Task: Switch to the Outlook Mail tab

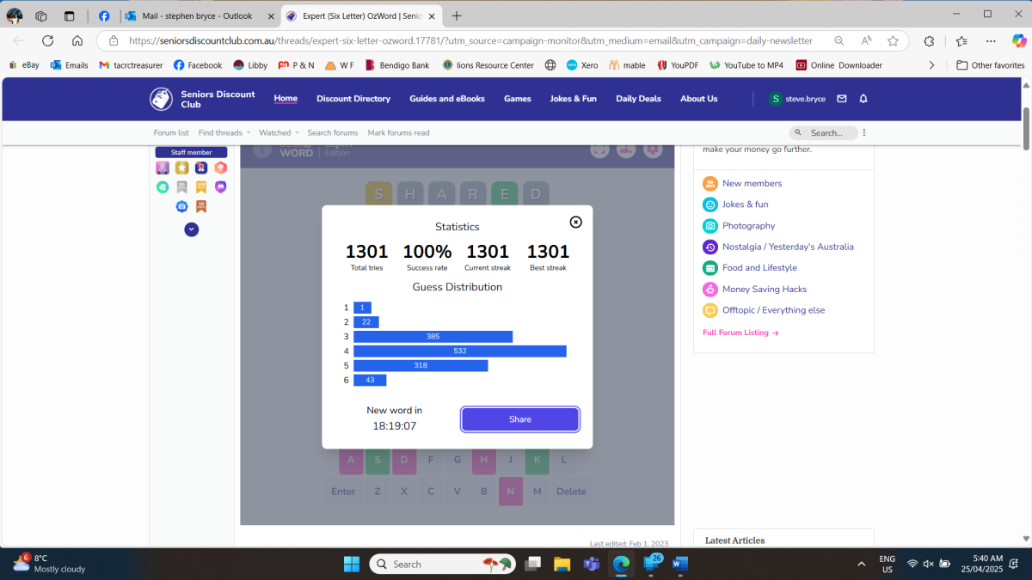Action: click(198, 15)
